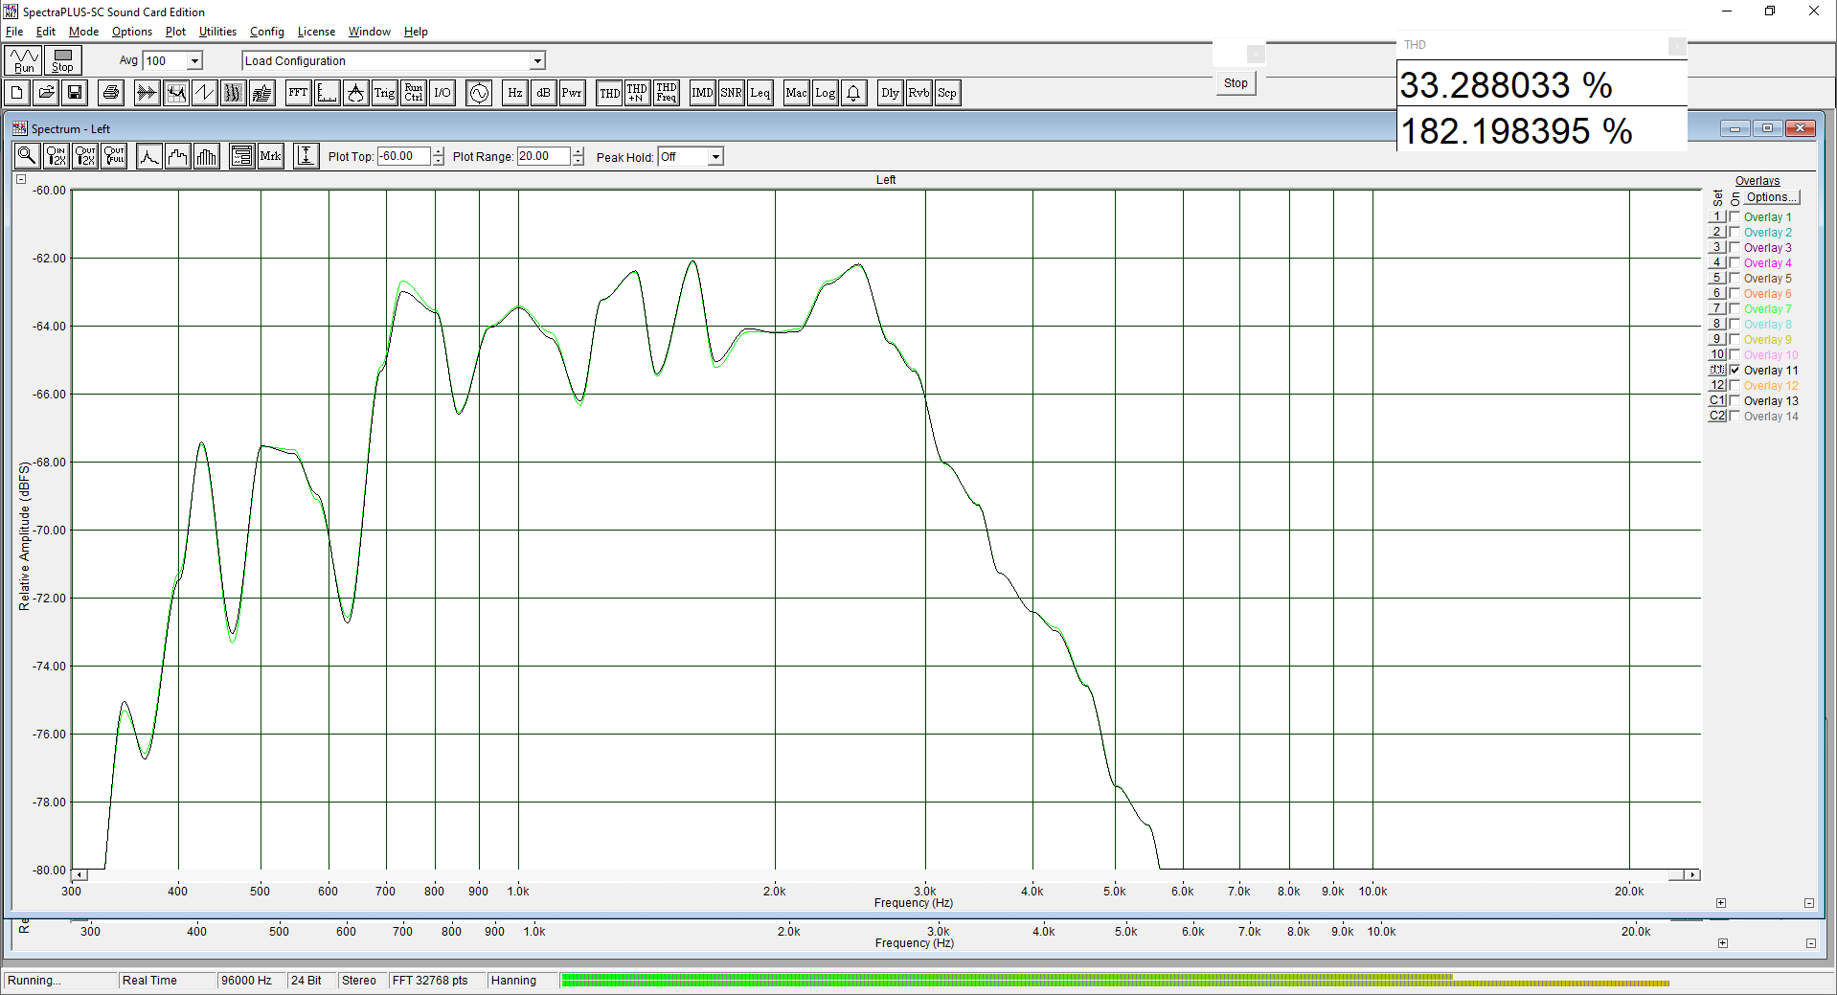Create a new file with the New icon
Screen dimensions: 1837x995
coord(17,93)
